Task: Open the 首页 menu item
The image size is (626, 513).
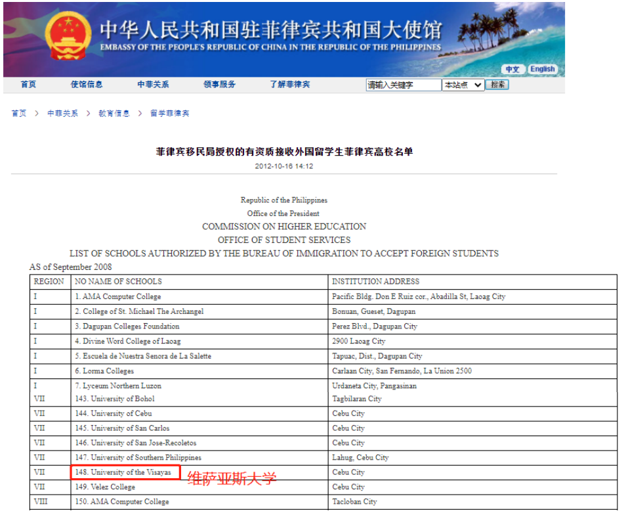Action: pos(28,84)
